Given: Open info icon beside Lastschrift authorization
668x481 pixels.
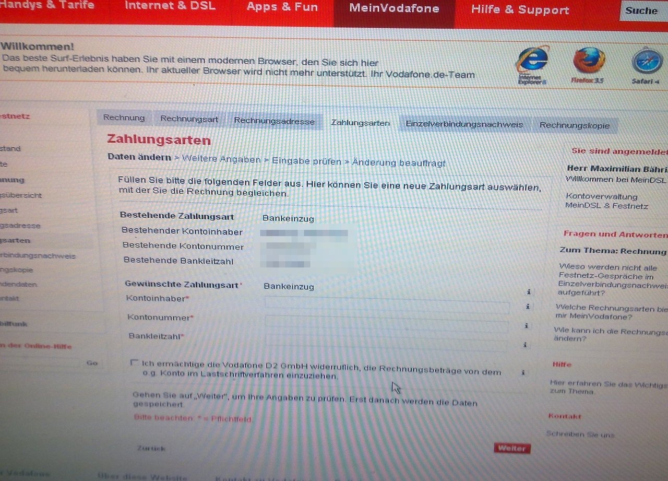Looking at the screenshot, I should pos(522,373).
